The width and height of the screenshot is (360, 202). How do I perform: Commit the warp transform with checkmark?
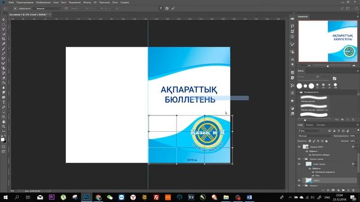pos(173,8)
